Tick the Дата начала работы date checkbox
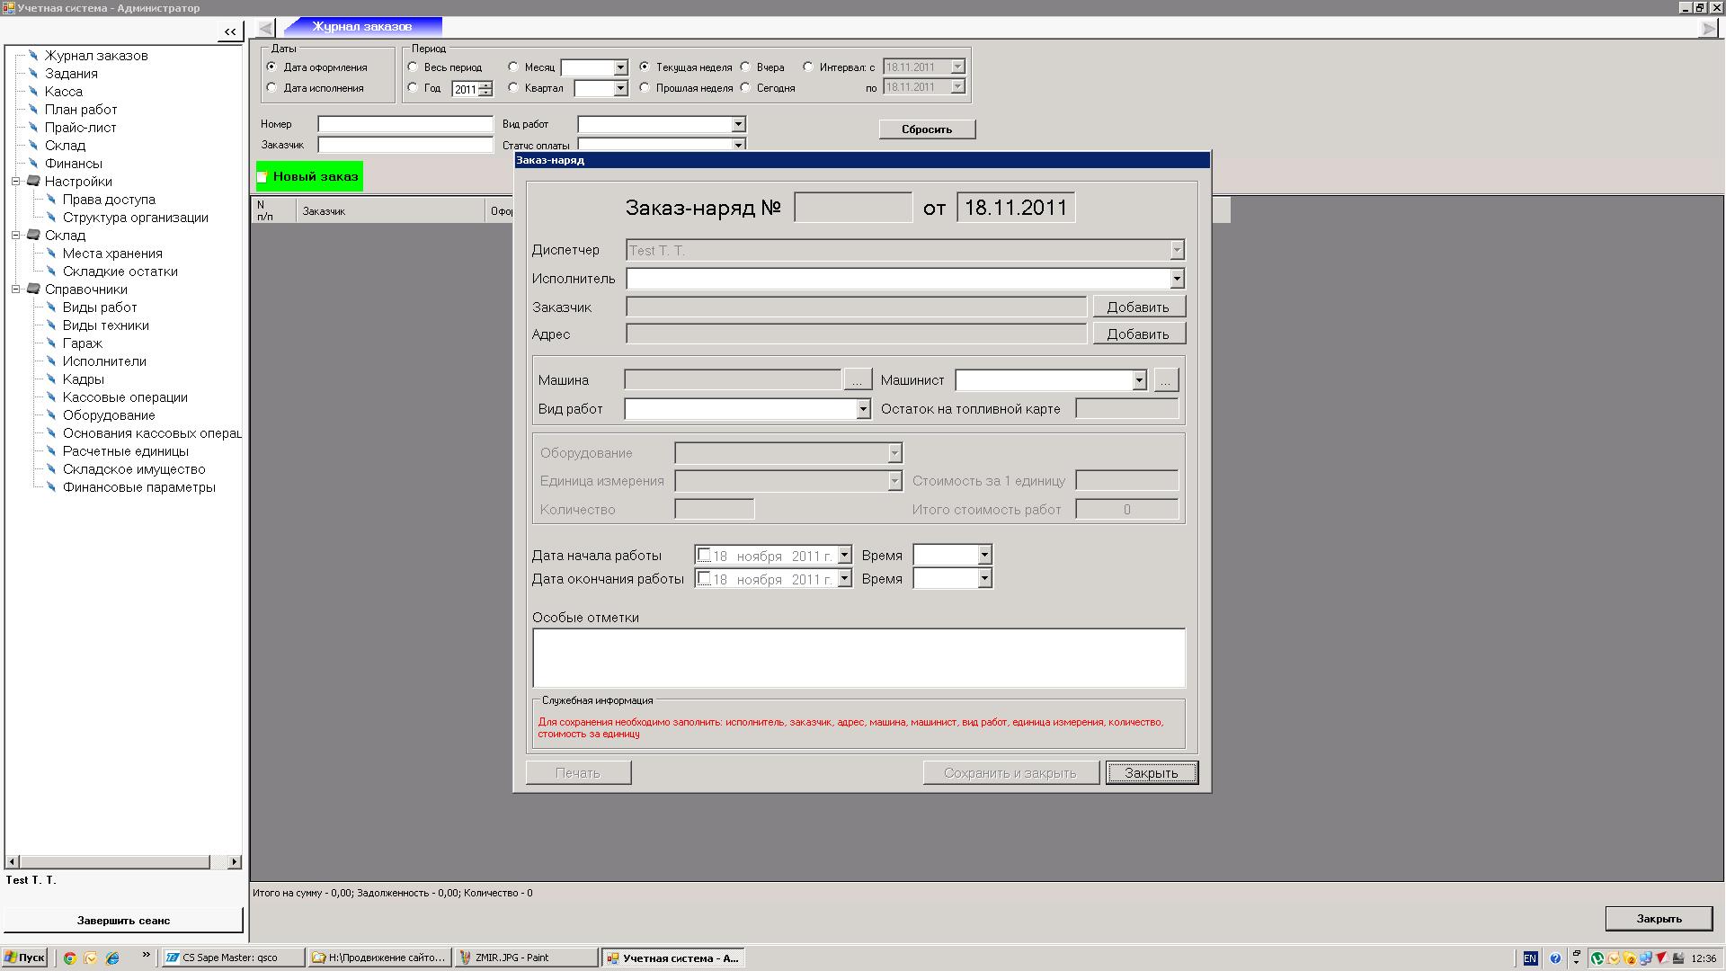The height and width of the screenshot is (971, 1726). [705, 556]
